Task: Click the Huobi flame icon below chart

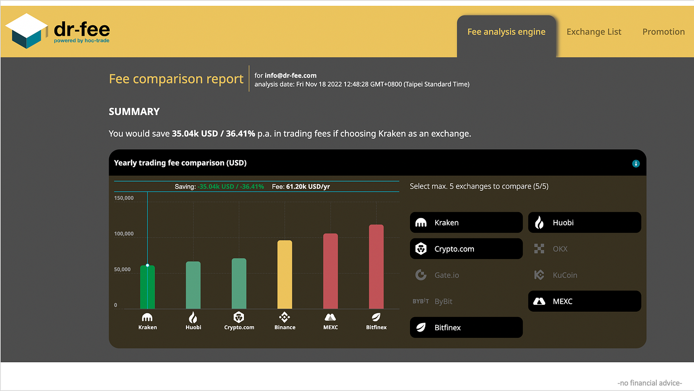Action: (x=193, y=317)
